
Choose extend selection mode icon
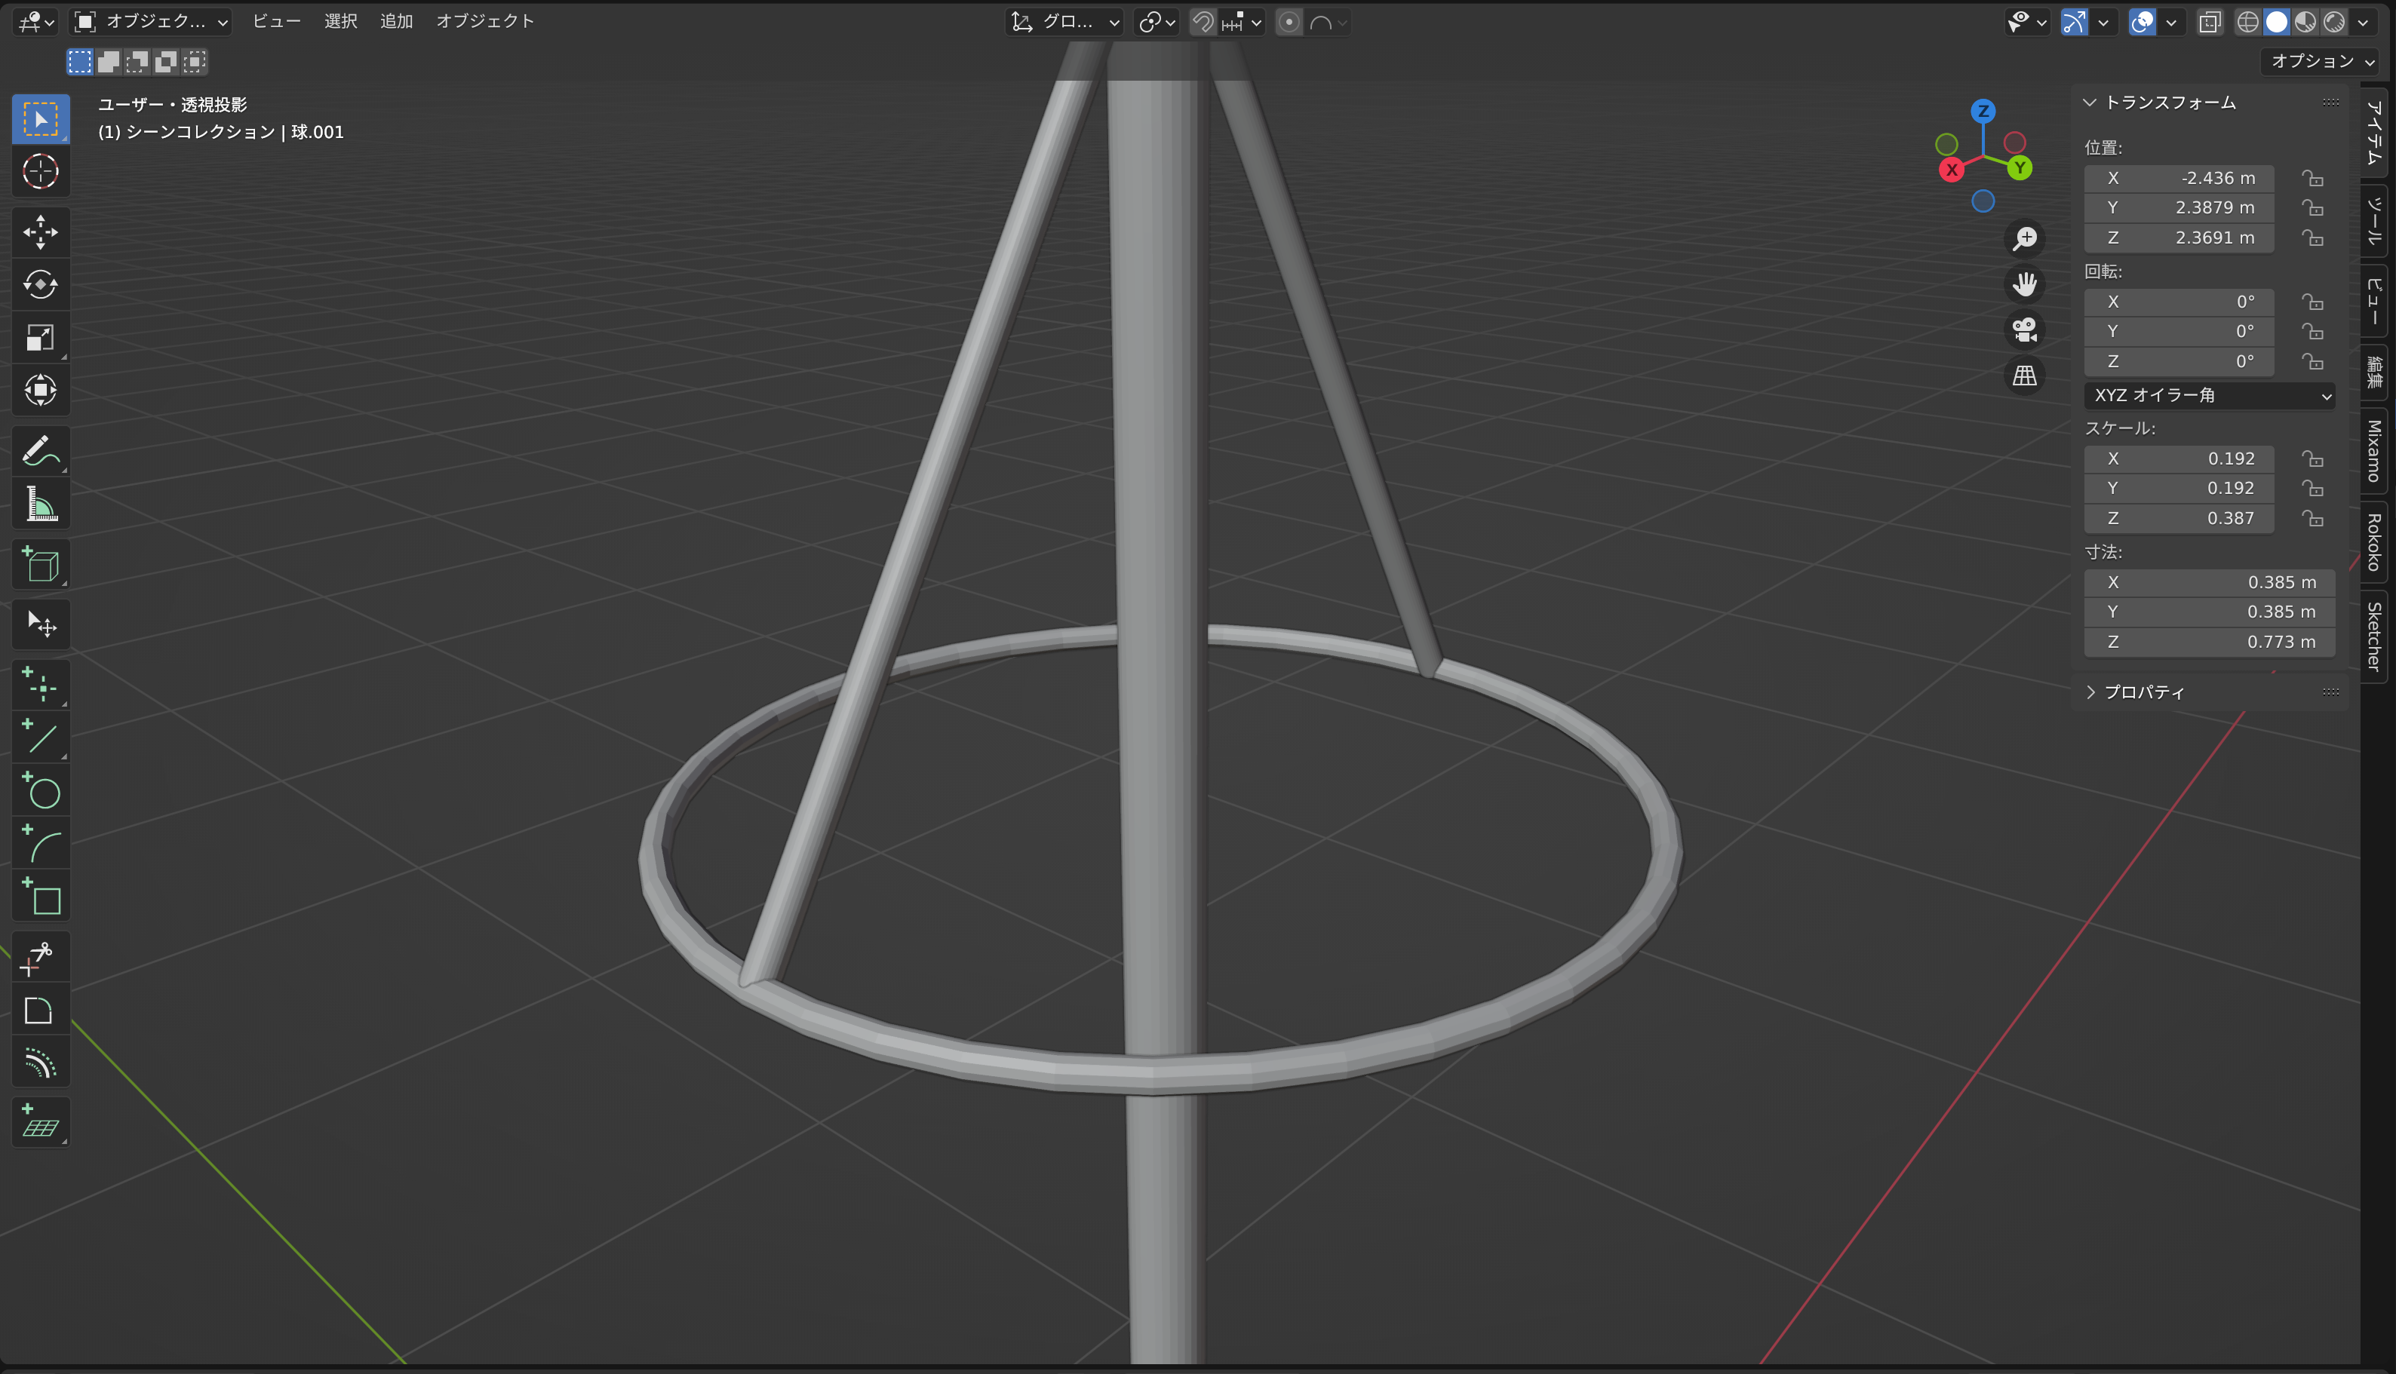(x=109, y=63)
